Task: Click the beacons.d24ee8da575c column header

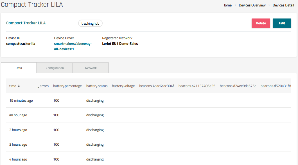Action: pos(238,86)
